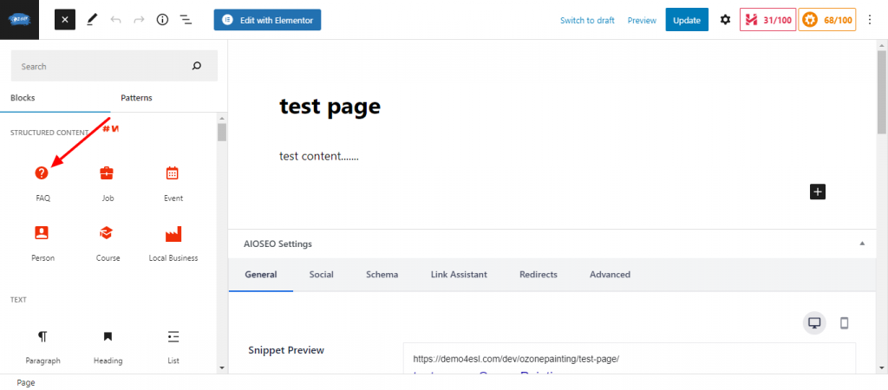Click the snippet URL text
Image resolution: width=888 pixels, height=390 pixels.
tap(516, 359)
